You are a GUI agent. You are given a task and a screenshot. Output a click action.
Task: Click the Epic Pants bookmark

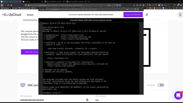(14, 8)
